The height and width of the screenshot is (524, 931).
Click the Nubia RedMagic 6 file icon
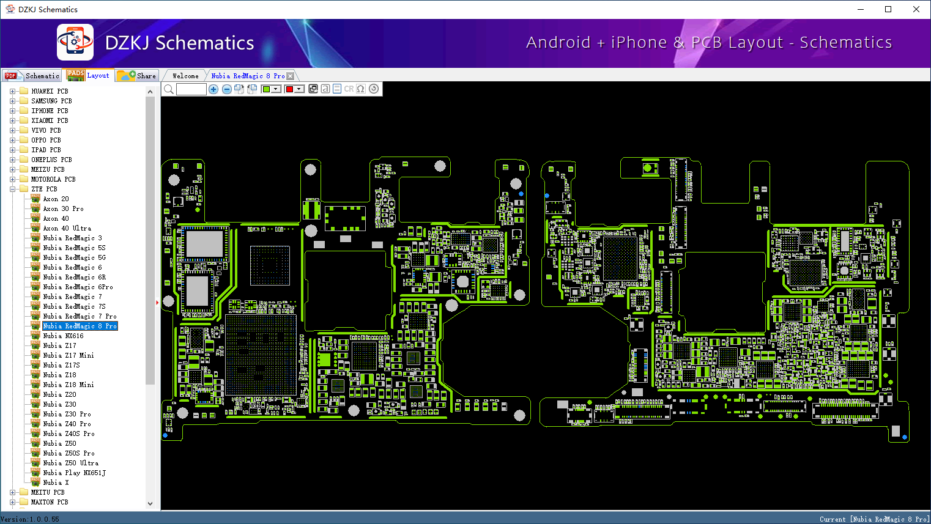[35, 267]
